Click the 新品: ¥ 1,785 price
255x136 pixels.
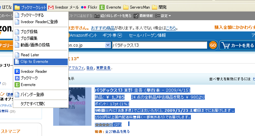click(x=110, y=97)
